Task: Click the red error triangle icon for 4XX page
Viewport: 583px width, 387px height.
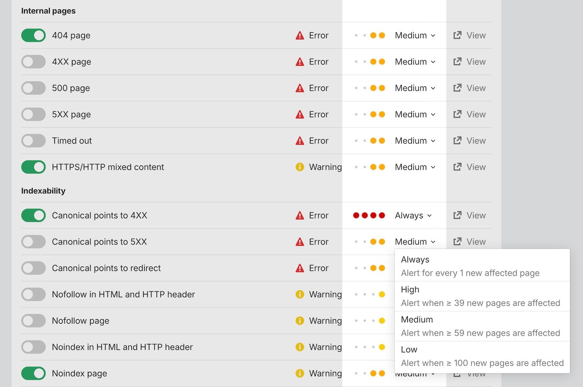Action: click(300, 62)
